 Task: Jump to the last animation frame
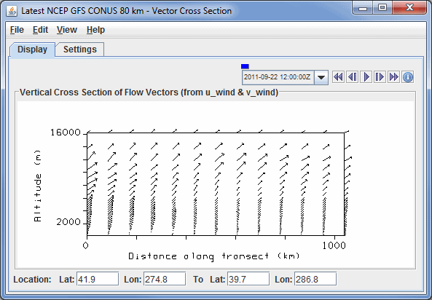pyautogui.click(x=393, y=77)
